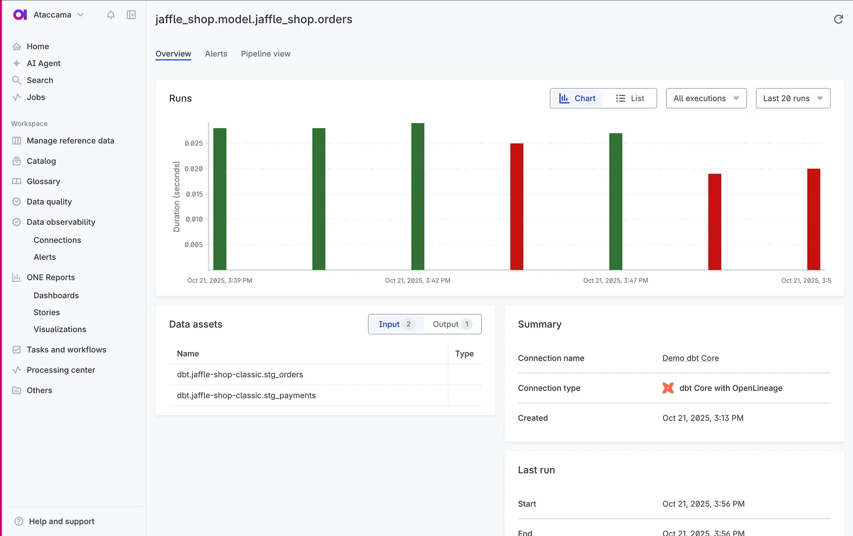Switch to the Pipeline view tab
Screen dimensions: 853x536
(265, 54)
